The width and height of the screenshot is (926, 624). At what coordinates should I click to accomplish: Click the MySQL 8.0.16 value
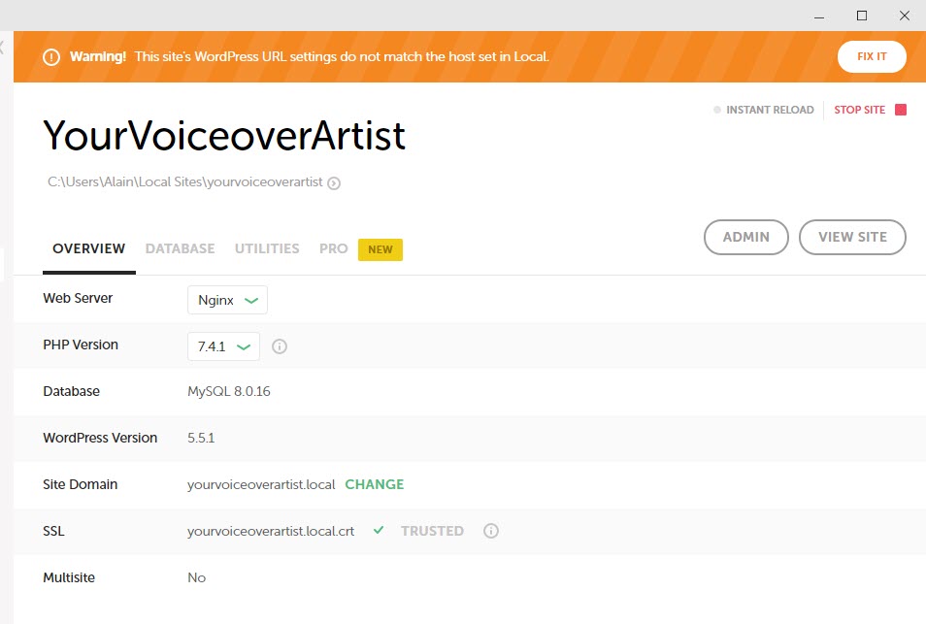coord(228,391)
